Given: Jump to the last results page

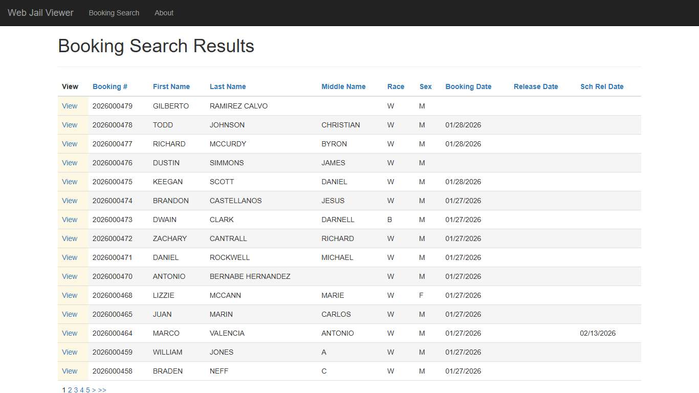Looking at the screenshot, I should tap(102, 390).
